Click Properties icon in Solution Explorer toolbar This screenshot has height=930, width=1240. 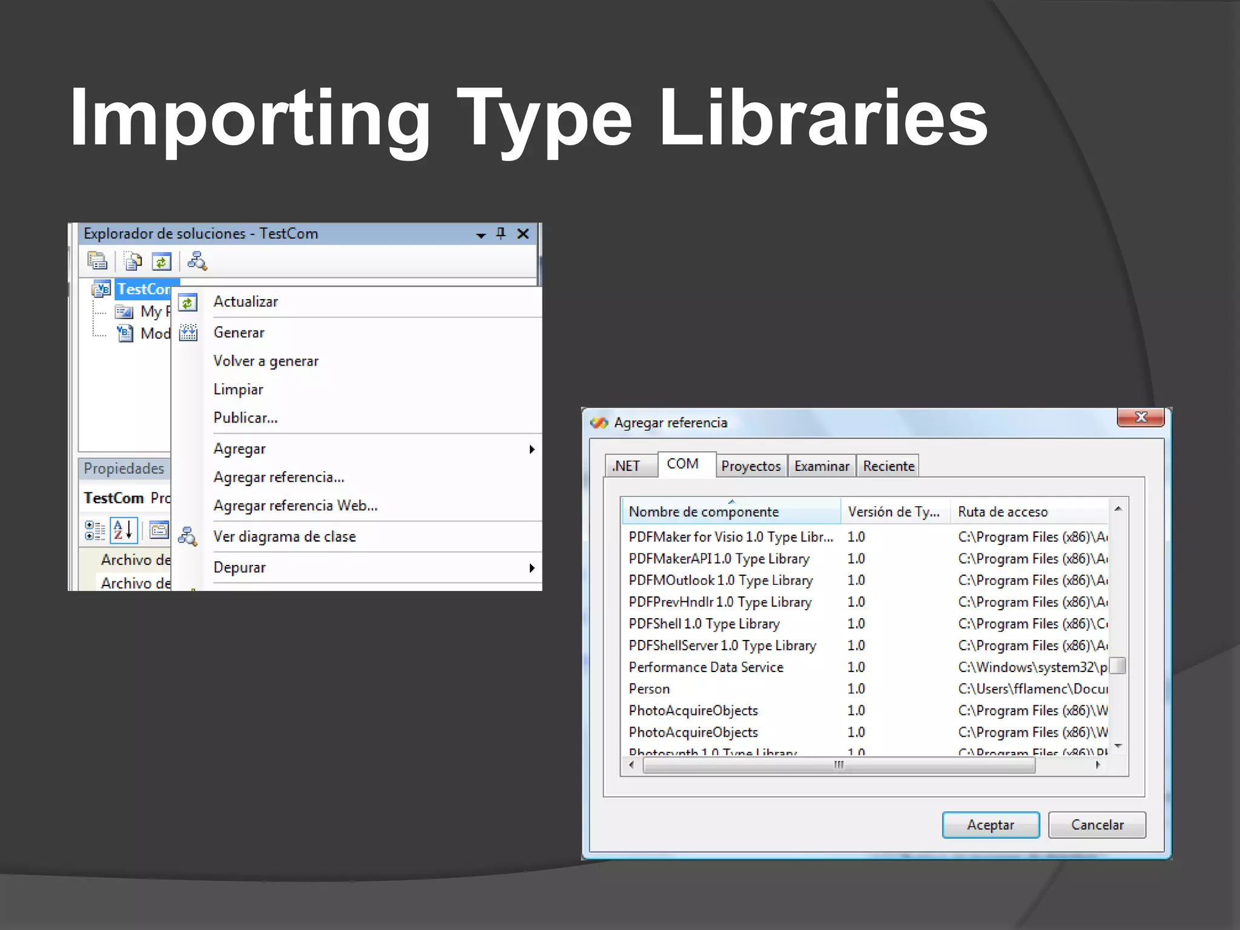pyautogui.click(x=97, y=262)
